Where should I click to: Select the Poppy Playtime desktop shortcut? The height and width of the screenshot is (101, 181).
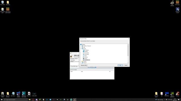(x=18, y=94)
